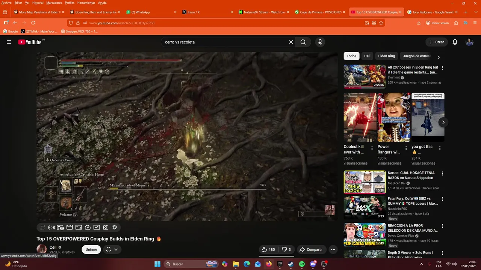Image resolution: width=481 pixels, height=270 pixels.
Task: Open options for Coolest kill ever short
Action: coord(372,148)
